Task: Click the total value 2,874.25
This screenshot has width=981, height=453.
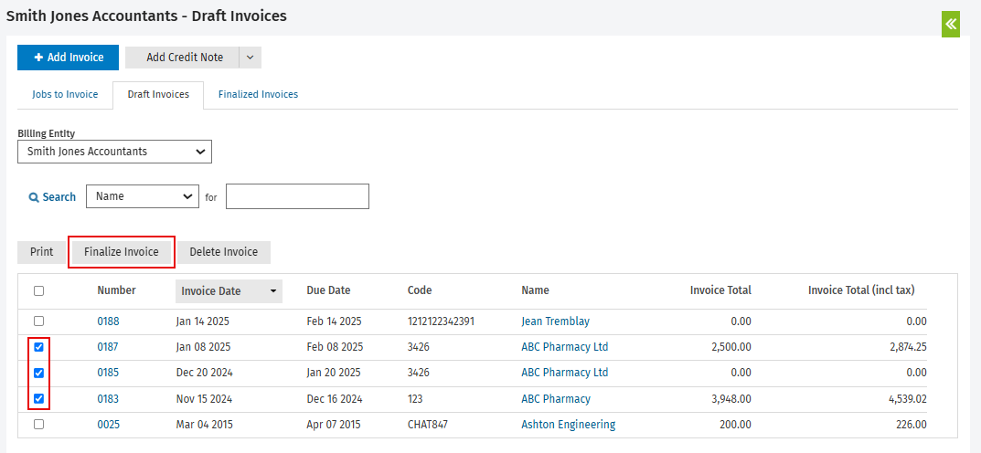Action: click(908, 347)
